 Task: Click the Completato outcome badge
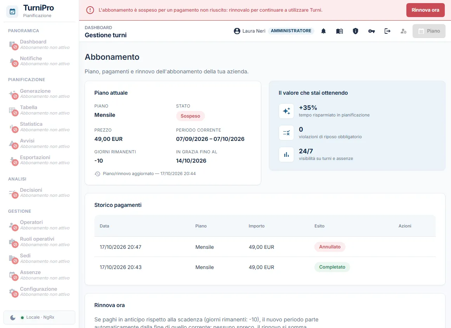click(332, 267)
